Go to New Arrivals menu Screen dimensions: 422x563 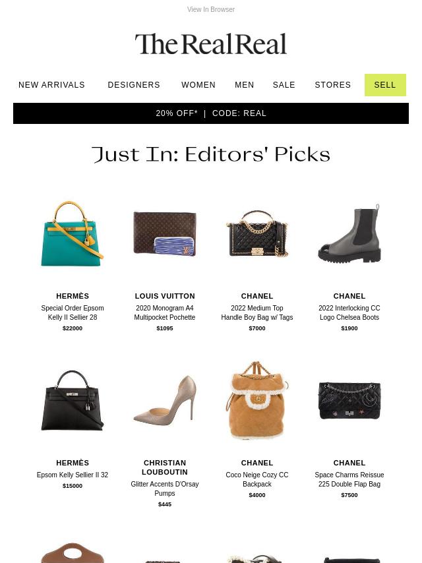point(51,85)
